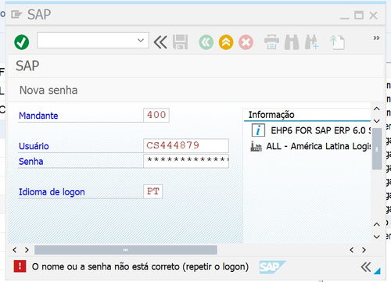The height and width of the screenshot is (282, 391).
Task: Open the SAP window menu icon
Action: [16, 15]
